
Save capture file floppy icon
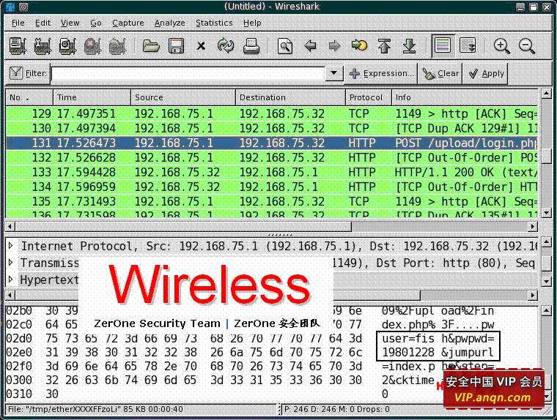(x=176, y=46)
